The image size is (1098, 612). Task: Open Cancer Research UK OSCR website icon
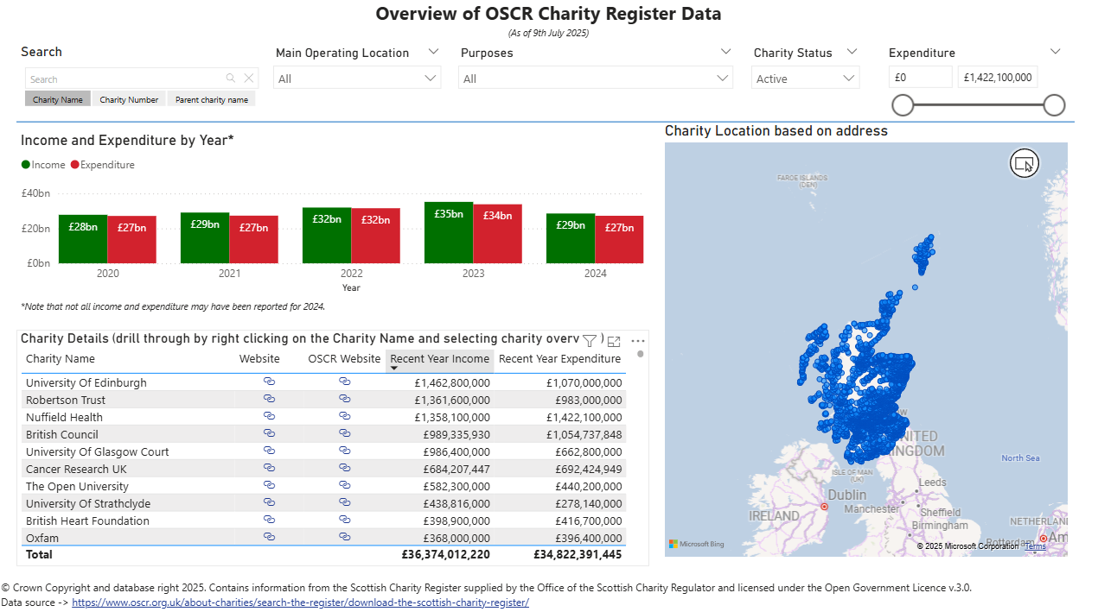click(344, 467)
